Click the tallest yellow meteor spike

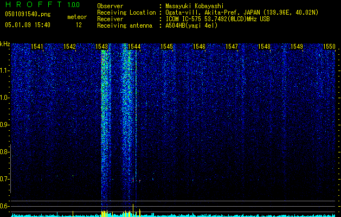133,210
